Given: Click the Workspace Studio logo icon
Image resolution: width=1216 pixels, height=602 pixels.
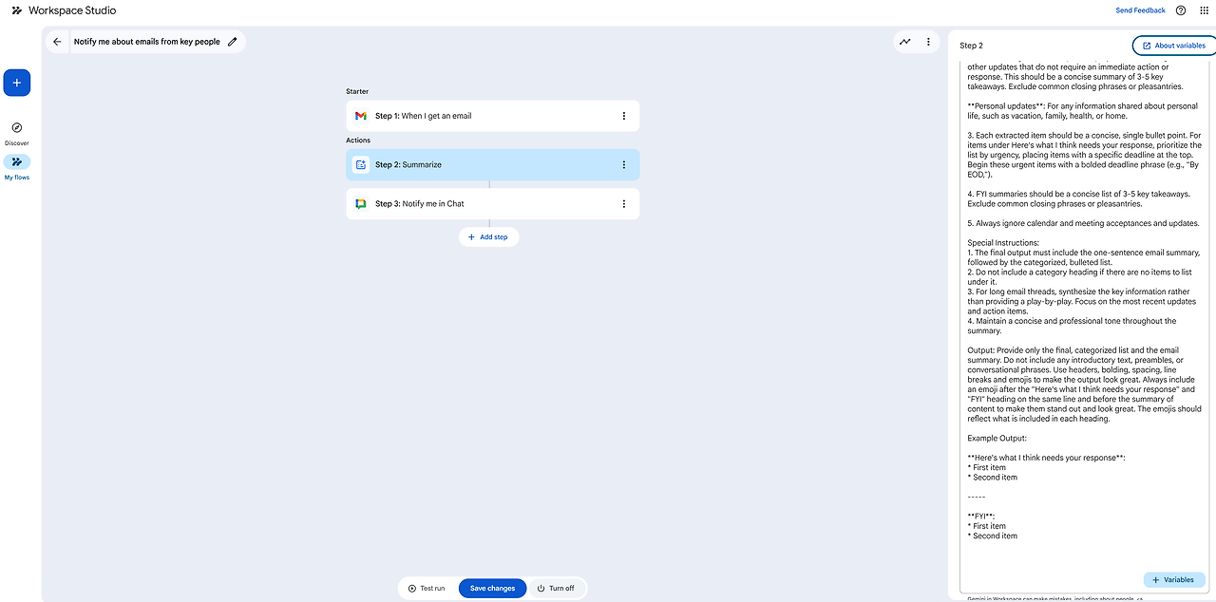Looking at the screenshot, I should 16,10.
